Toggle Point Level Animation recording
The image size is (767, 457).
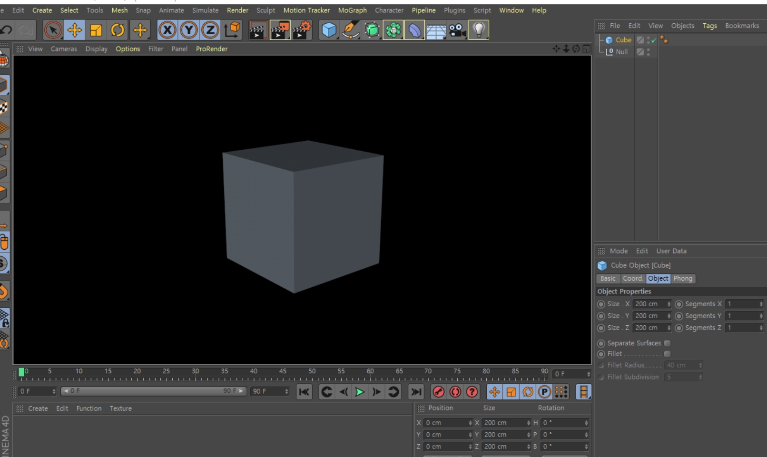click(561, 392)
